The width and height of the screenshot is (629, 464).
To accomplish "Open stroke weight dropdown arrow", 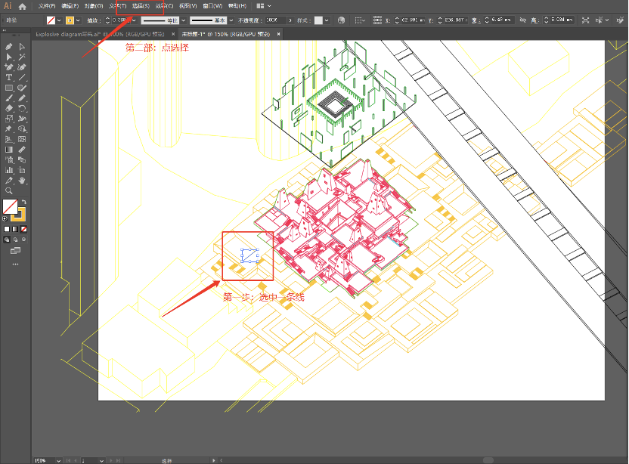I will [x=134, y=20].
